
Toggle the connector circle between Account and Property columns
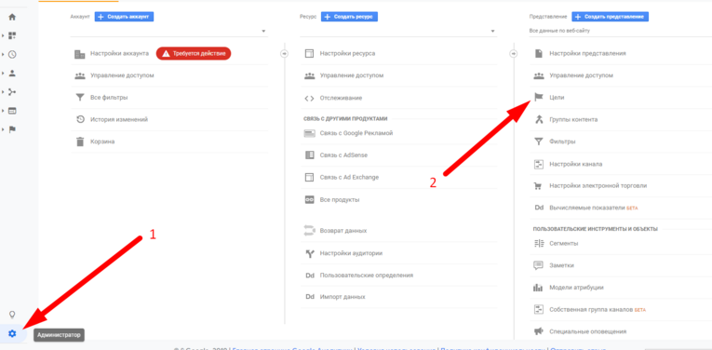coord(284,54)
